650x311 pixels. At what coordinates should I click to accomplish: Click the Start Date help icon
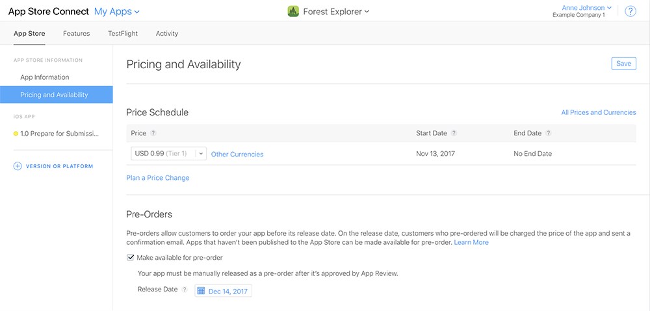[x=454, y=133]
